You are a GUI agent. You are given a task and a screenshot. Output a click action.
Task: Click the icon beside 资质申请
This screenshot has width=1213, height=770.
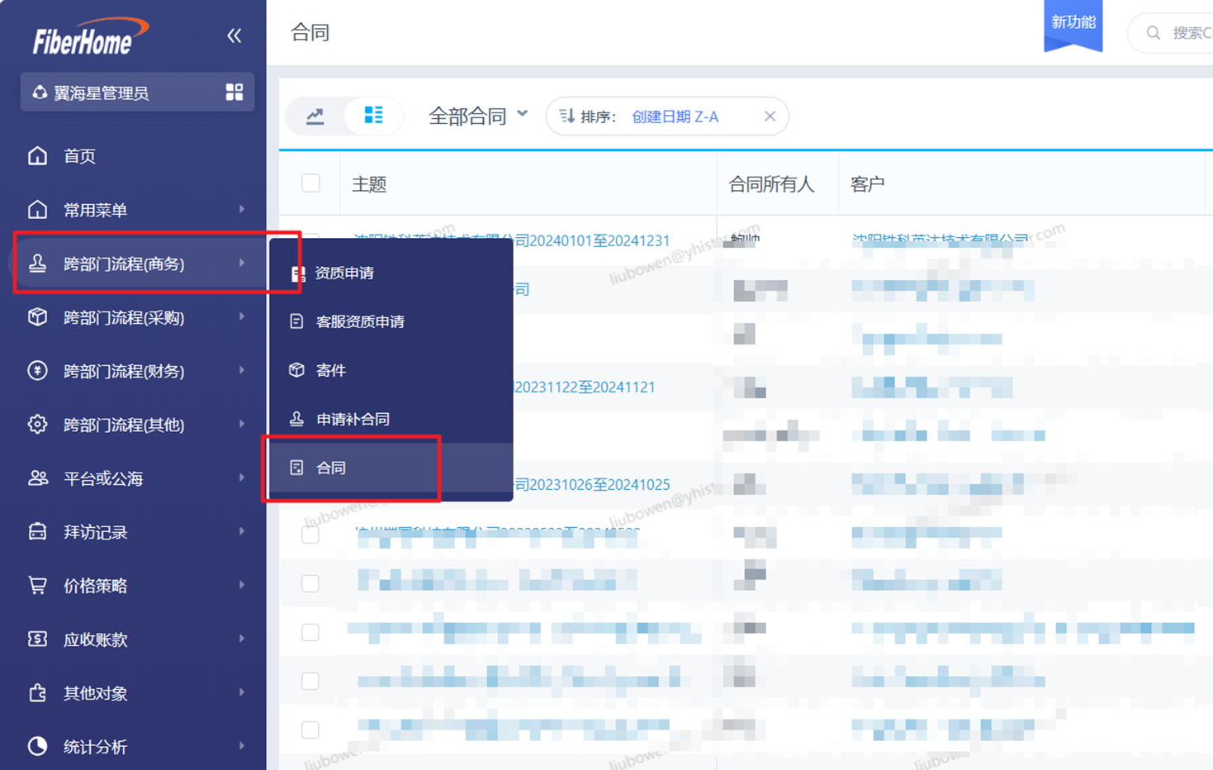coord(298,273)
